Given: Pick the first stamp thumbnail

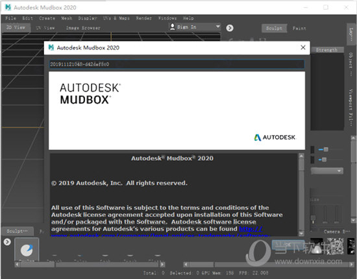Looking at the screenshot, I should [317, 246].
